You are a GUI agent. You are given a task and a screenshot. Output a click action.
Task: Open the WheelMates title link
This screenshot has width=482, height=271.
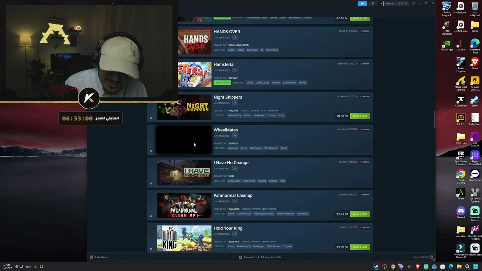[x=226, y=130]
